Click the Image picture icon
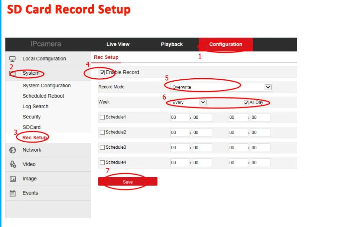 (x=12, y=179)
